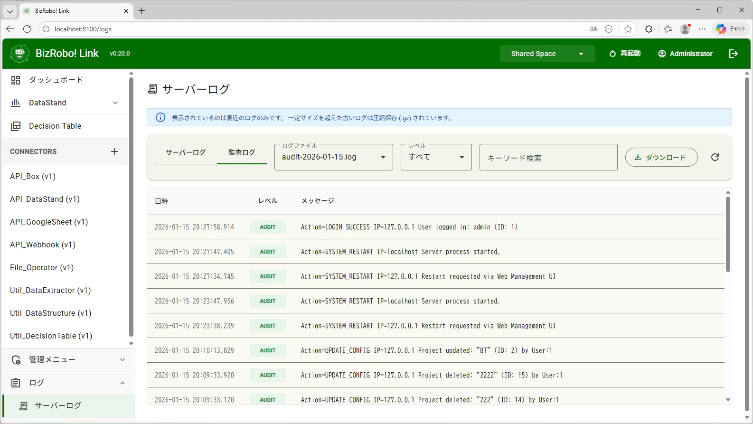The width and height of the screenshot is (753, 424).
Task: Click the 日時 column header
Action: click(x=161, y=201)
